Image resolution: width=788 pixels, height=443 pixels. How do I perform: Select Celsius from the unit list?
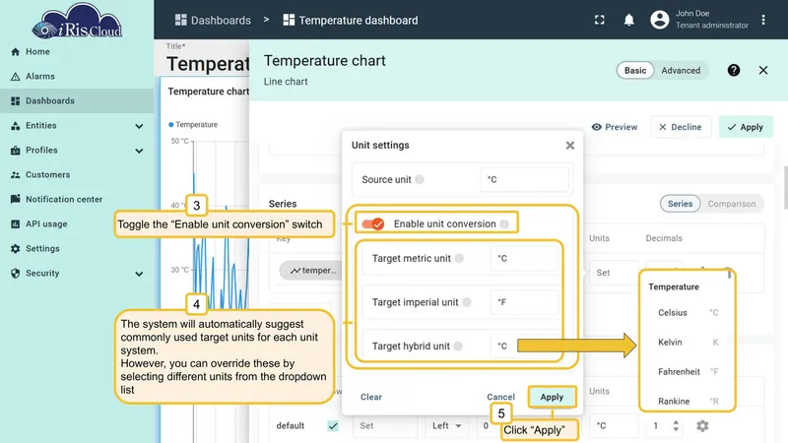click(687, 312)
